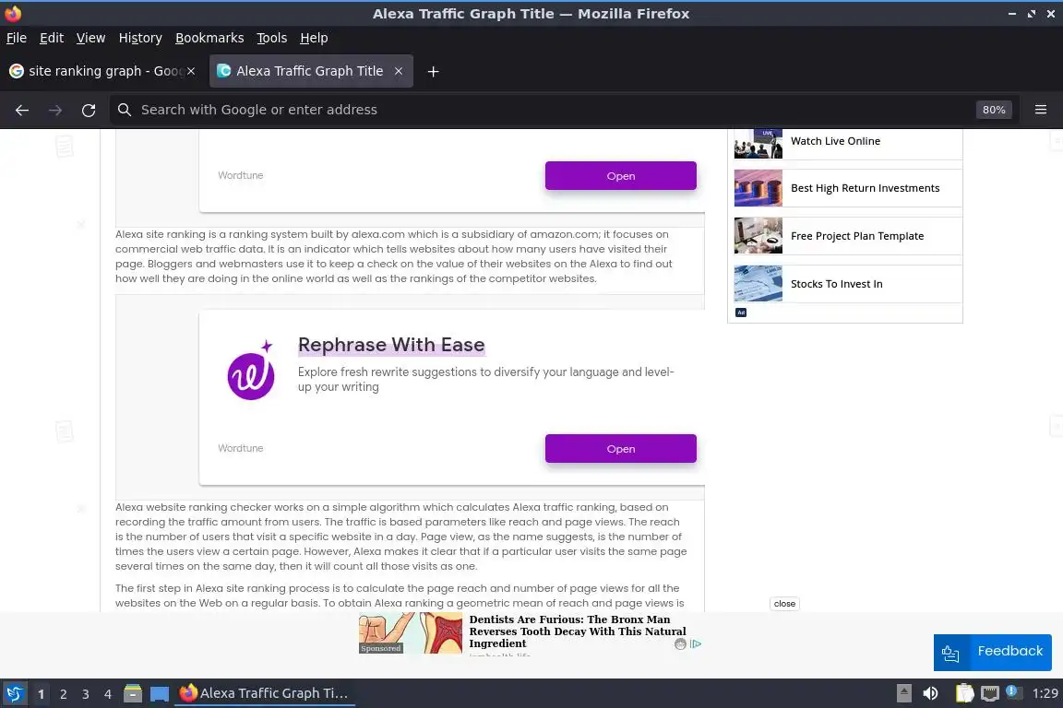This screenshot has width=1063, height=708.
Task: Open the Help menu
Action: pyautogui.click(x=314, y=38)
